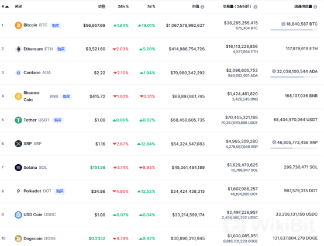Screen dimensions: 324x246
Task: Click Bitcoin price $56,657.69
Action: click(94, 25)
